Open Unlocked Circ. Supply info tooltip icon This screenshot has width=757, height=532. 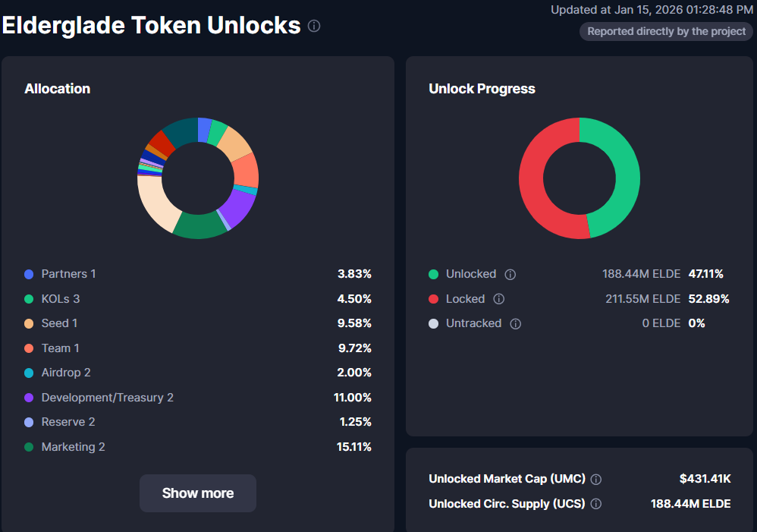596,504
